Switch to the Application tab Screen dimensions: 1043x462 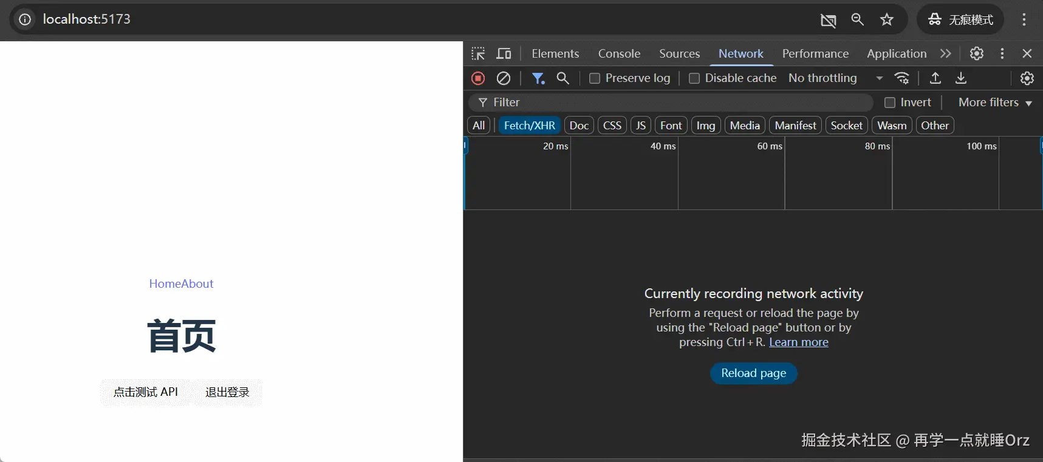point(897,53)
